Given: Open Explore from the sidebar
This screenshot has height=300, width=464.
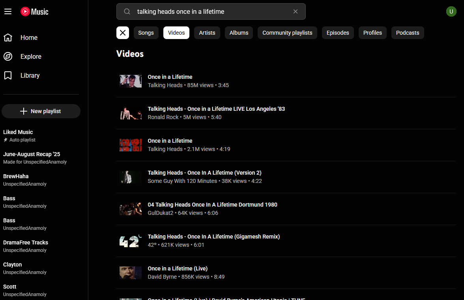Looking at the screenshot, I should coord(8,56).
